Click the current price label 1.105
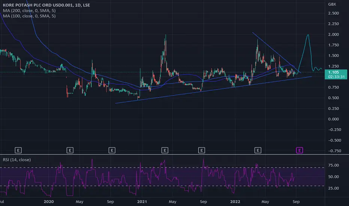 (x=333, y=72)
